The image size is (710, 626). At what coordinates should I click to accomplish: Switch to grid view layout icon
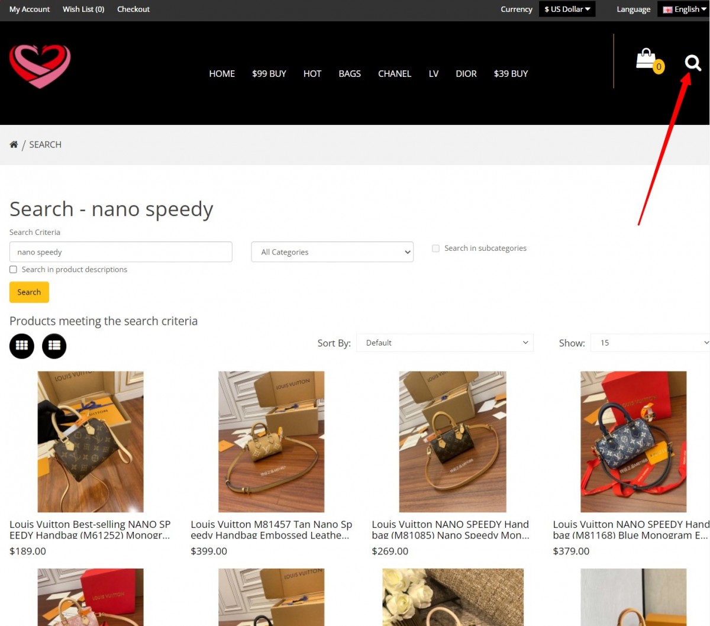(22, 346)
